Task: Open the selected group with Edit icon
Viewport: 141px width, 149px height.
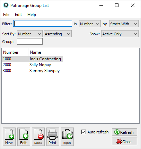Action: coord(24,137)
